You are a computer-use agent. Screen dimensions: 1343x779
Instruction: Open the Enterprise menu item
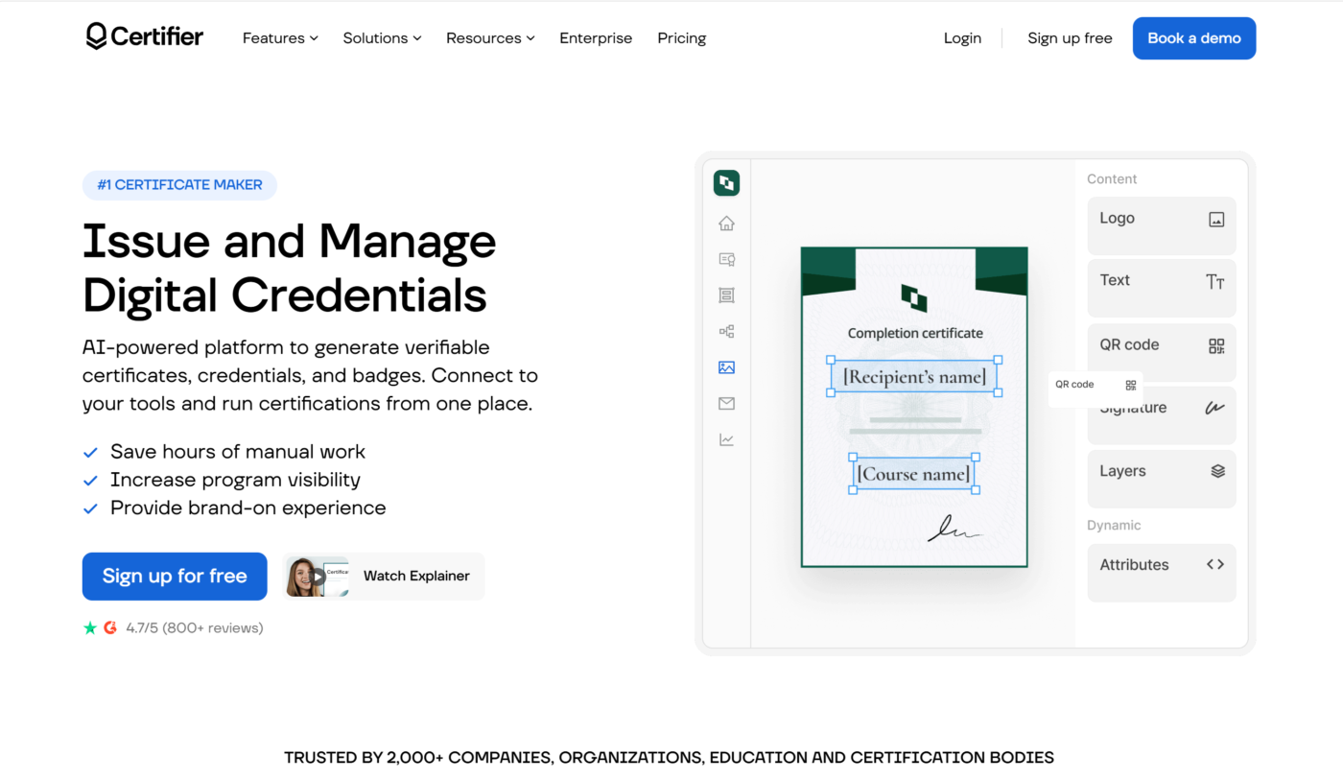click(x=596, y=38)
